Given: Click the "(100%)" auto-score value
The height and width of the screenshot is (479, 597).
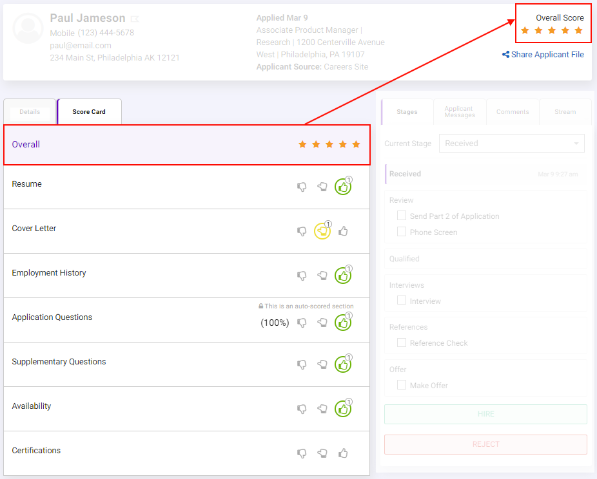Looking at the screenshot, I should pyautogui.click(x=275, y=323).
